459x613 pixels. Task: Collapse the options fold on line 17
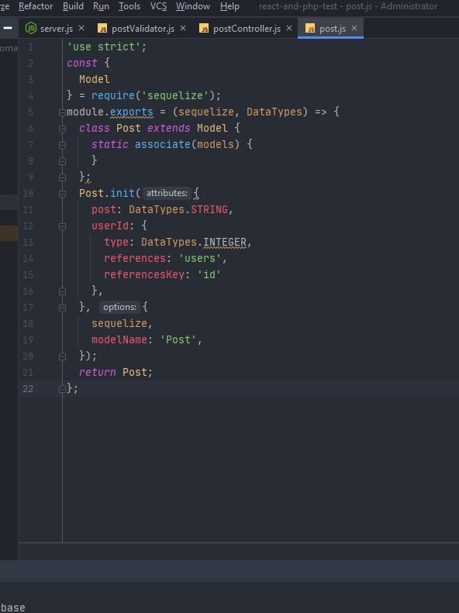pos(62,308)
